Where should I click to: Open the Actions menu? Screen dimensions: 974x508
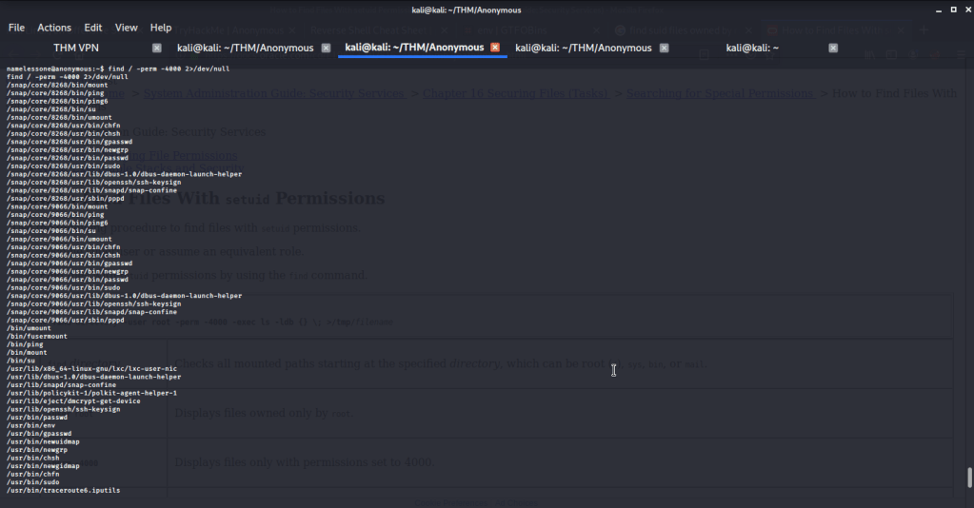pyautogui.click(x=54, y=28)
